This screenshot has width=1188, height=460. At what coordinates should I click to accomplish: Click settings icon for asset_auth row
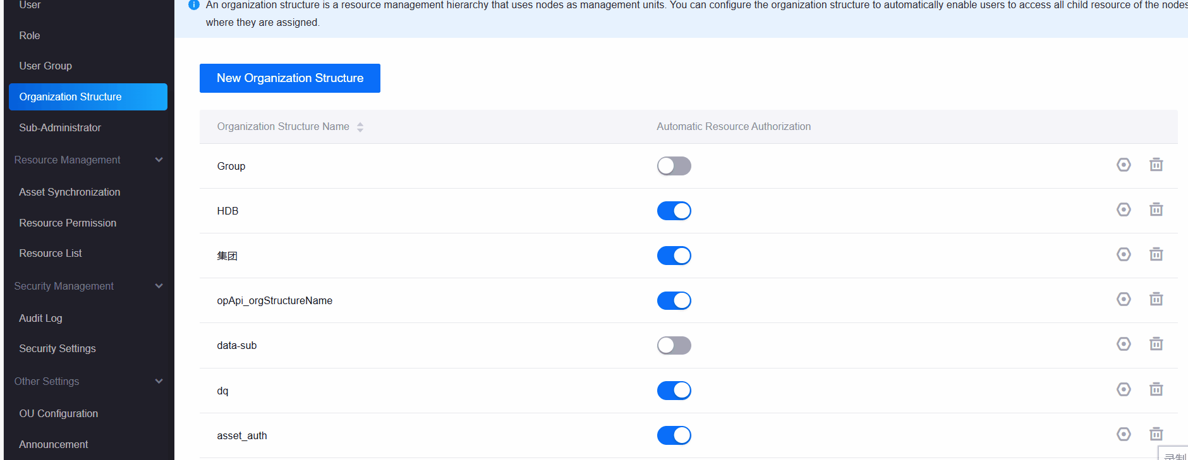pos(1124,434)
